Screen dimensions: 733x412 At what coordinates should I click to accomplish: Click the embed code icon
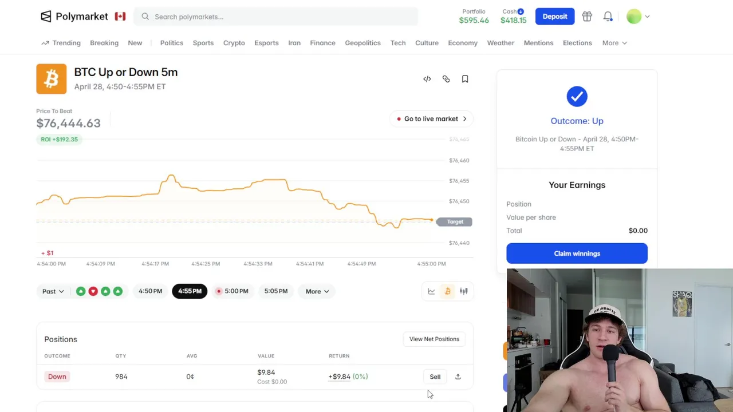427,79
